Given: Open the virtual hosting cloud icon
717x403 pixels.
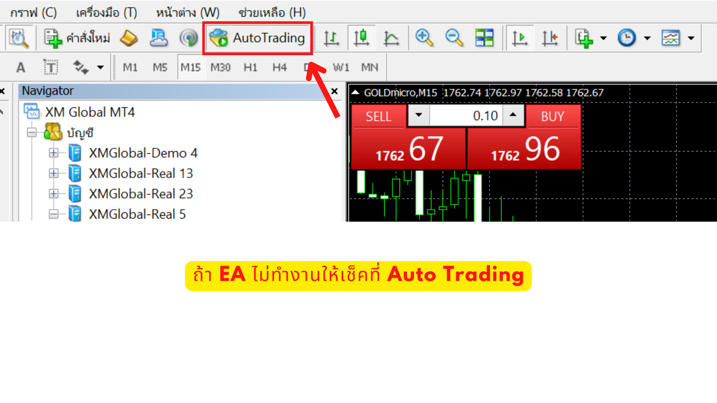Looking at the screenshot, I should tap(159, 38).
